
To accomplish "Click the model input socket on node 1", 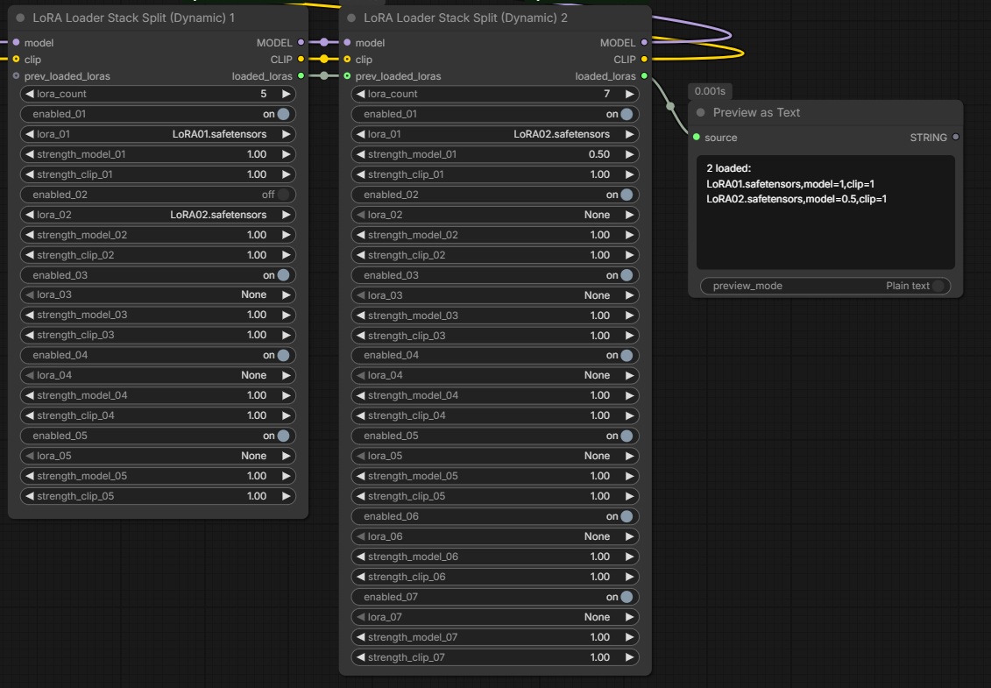I will [x=16, y=42].
